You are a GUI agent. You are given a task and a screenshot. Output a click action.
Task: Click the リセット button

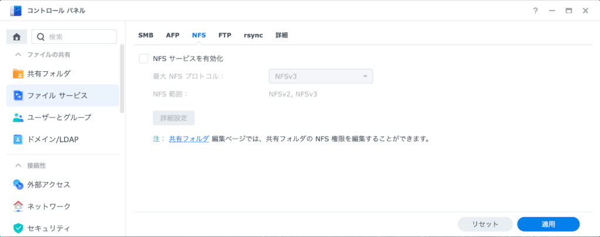coord(485,224)
